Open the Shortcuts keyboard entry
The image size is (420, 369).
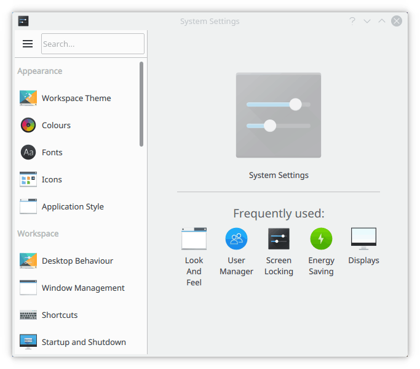[59, 315]
